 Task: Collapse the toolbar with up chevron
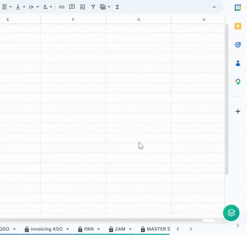point(214,7)
